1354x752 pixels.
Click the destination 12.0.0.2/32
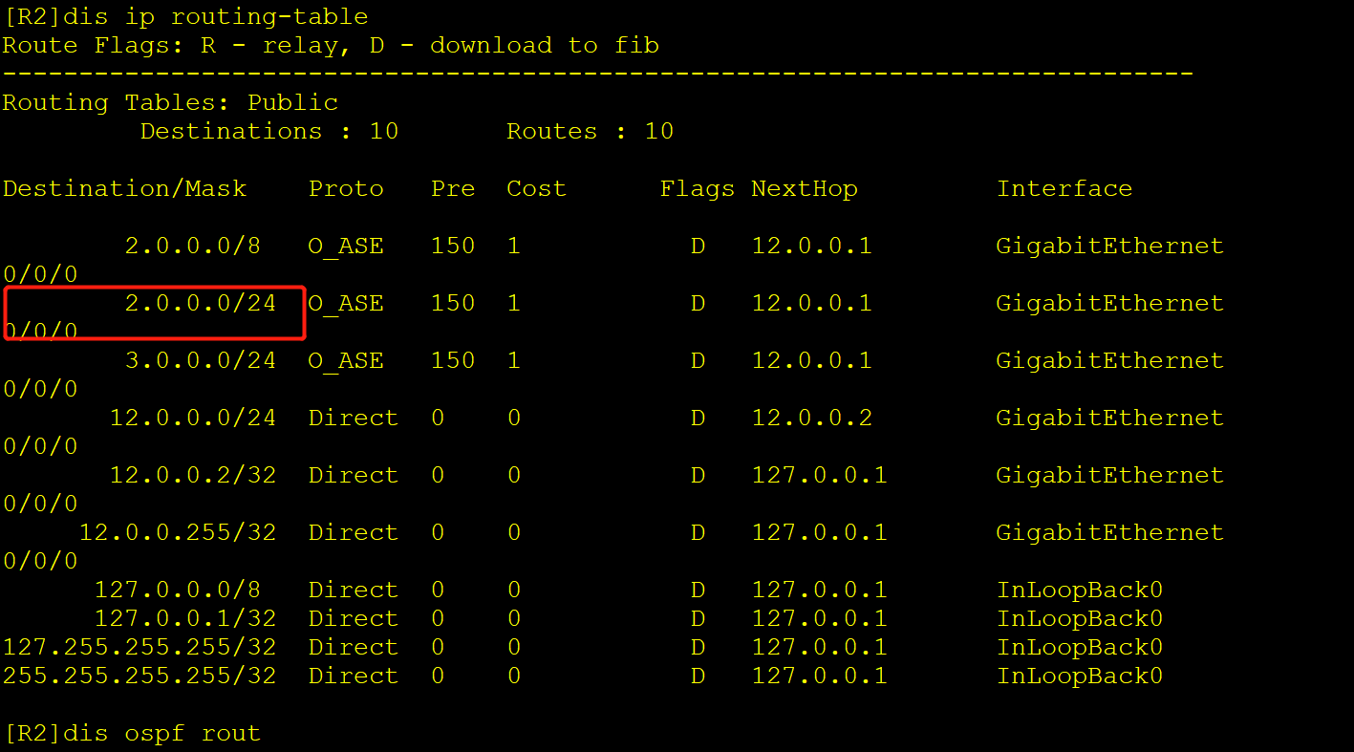click(192, 475)
